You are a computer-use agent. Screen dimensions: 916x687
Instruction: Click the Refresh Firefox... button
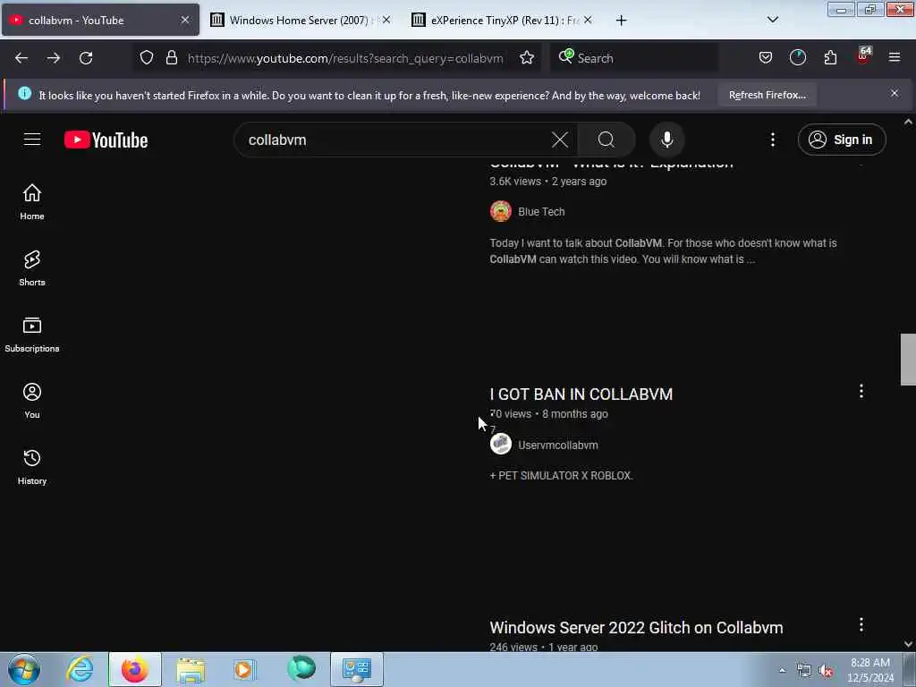pos(767,95)
